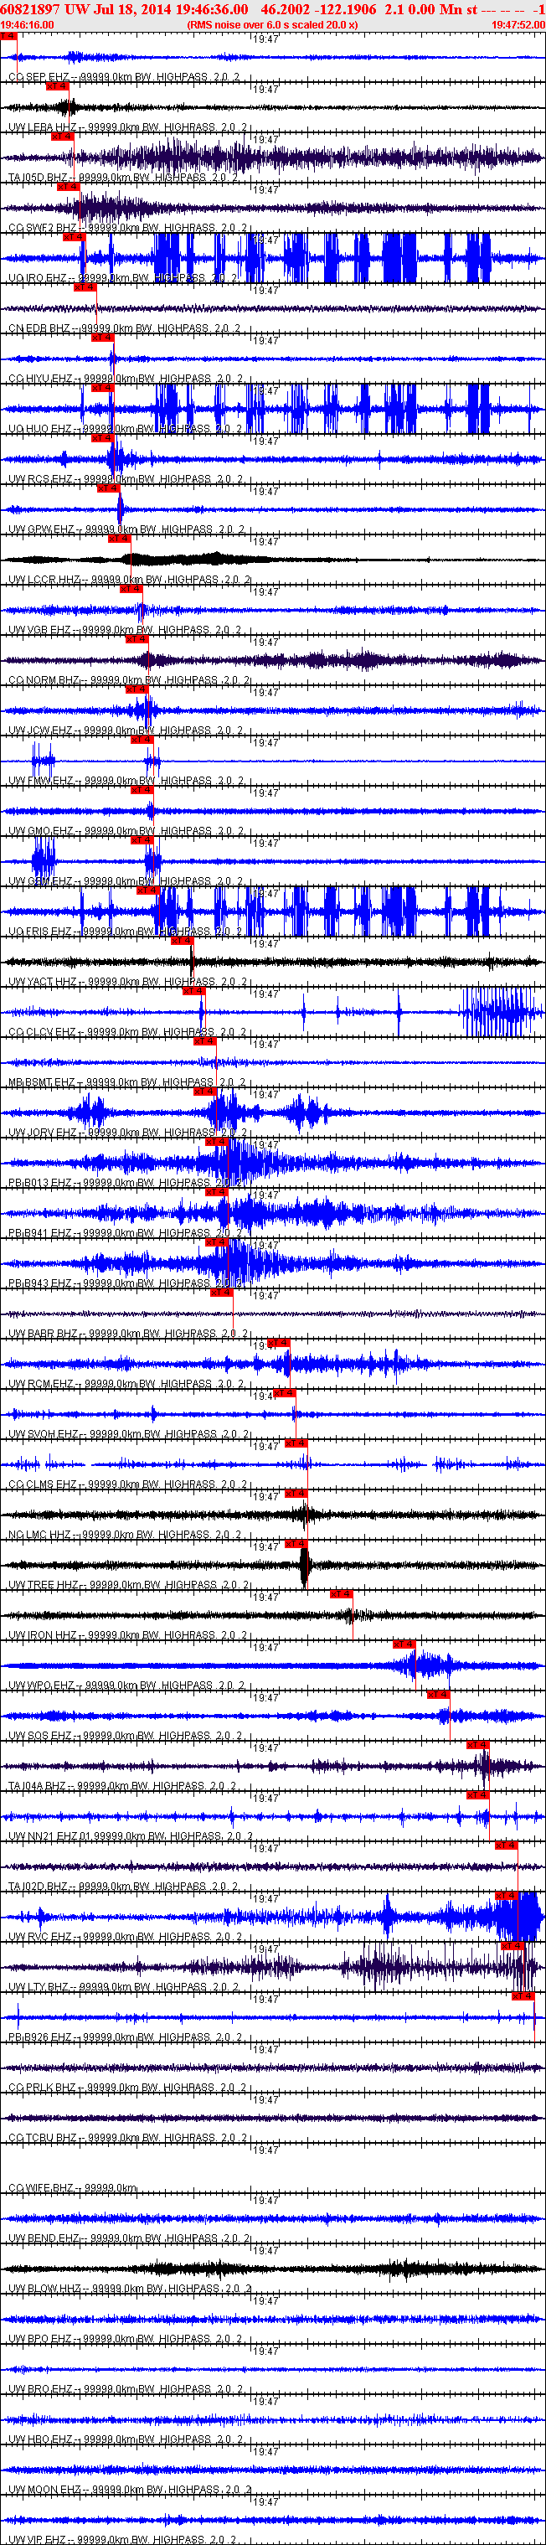
Task: Click the red pick marker on CC SEP trace
Action: point(8,35)
